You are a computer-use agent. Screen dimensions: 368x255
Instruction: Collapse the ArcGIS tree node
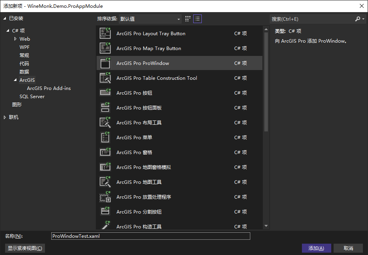[15, 80]
